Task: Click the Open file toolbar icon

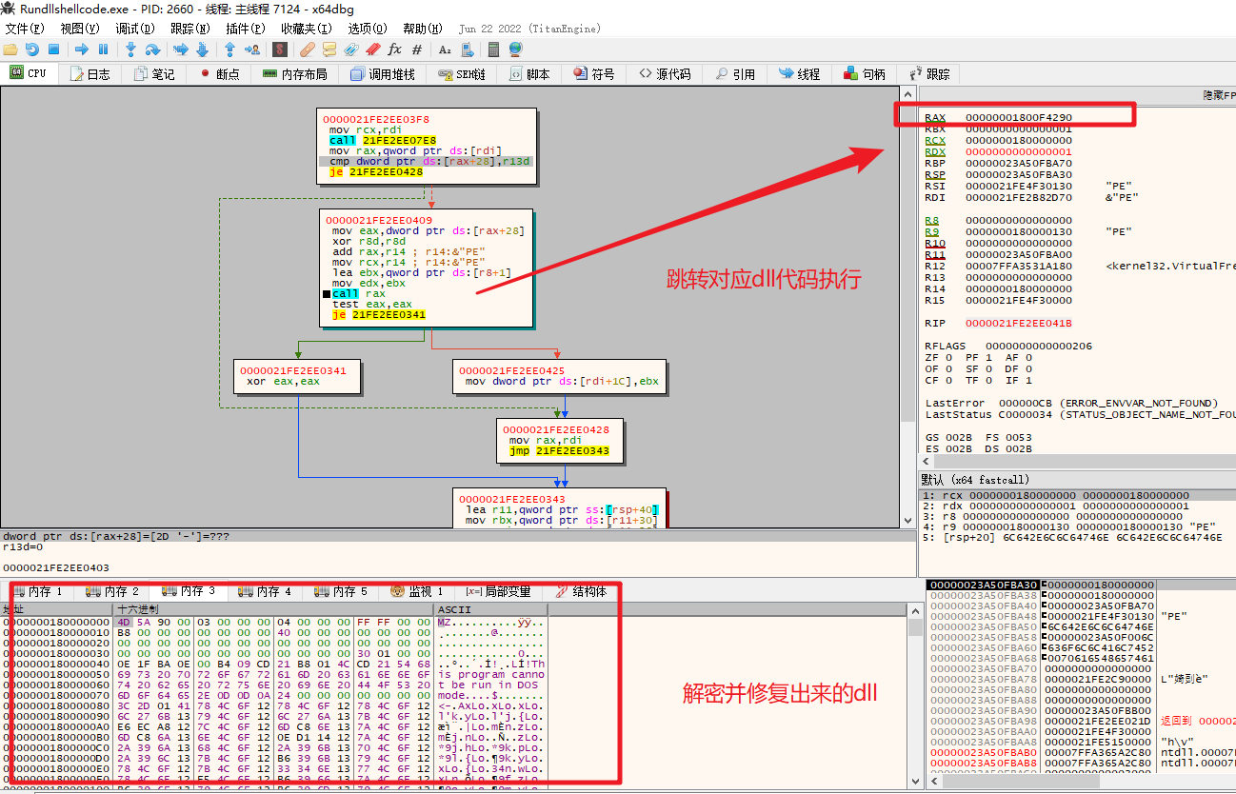Action: pos(10,50)
